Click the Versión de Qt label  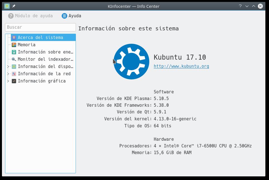tap(134, 112)
